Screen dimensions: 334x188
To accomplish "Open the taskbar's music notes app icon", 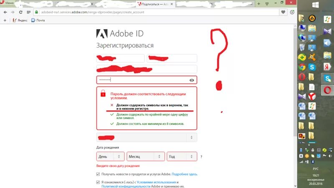I will pyautogui.click(x=327, y=20).
